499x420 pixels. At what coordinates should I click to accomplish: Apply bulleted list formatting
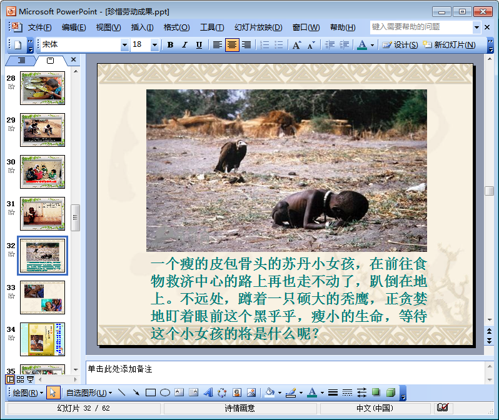(279, 45)
